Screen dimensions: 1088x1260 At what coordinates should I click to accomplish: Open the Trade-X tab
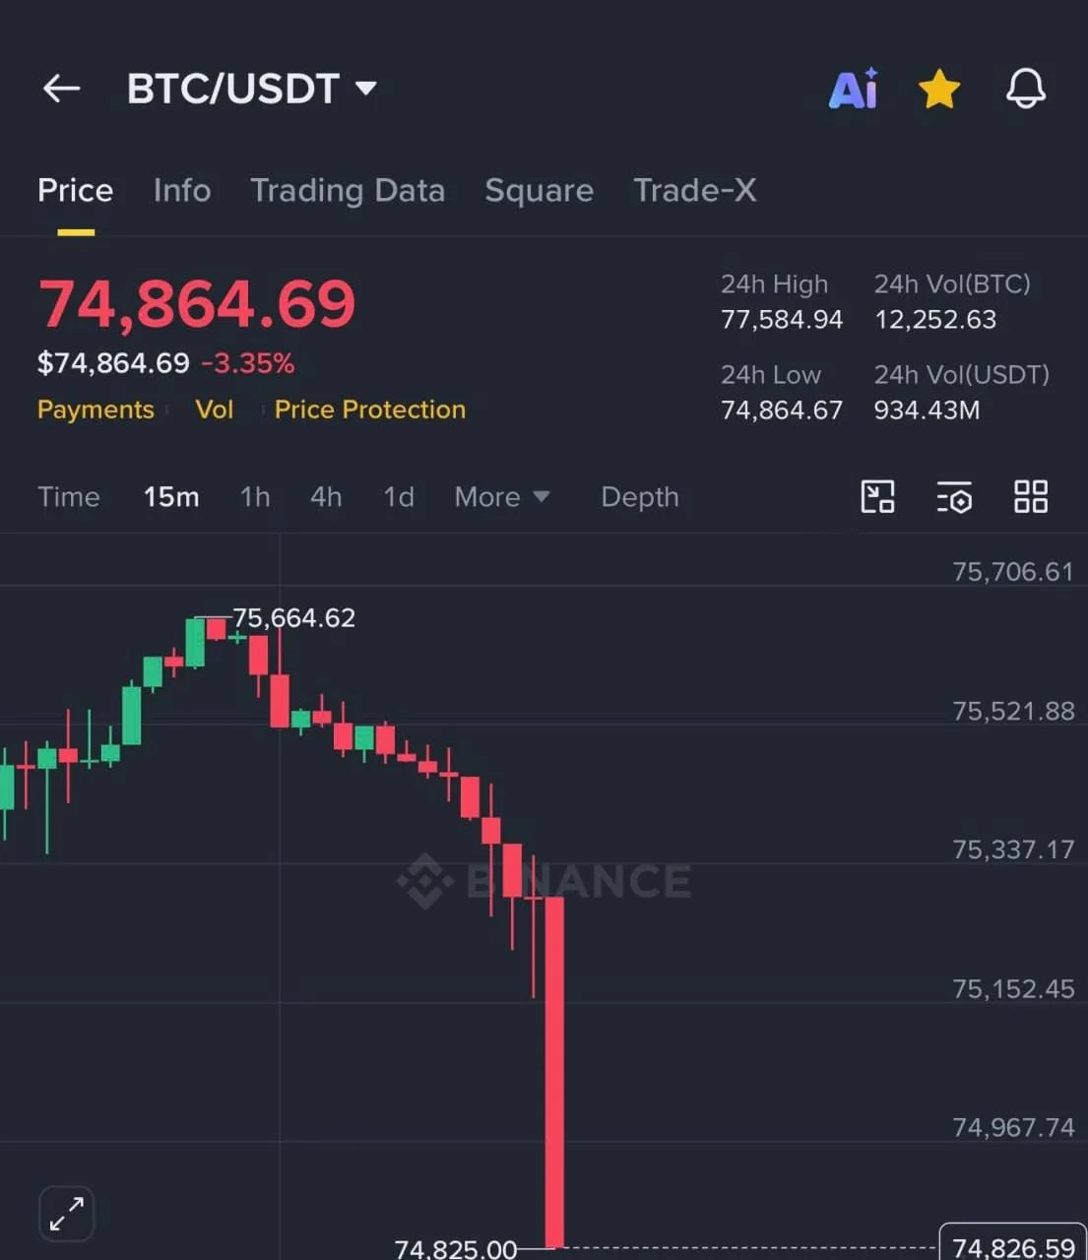click(695, 190)
